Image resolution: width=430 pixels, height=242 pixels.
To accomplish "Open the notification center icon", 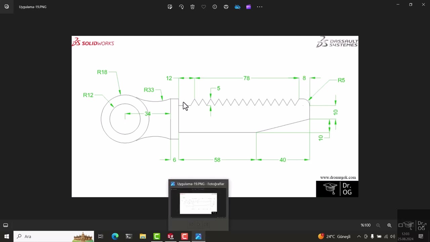I will point(421,237).
